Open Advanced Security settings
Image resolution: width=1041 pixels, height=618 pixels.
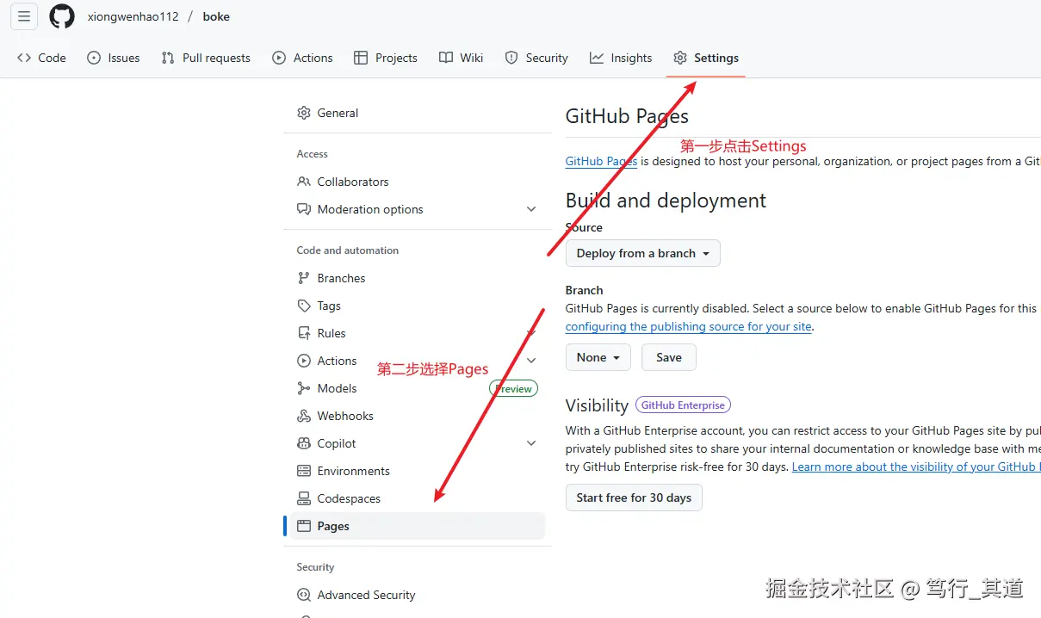[x=418, y=595]
